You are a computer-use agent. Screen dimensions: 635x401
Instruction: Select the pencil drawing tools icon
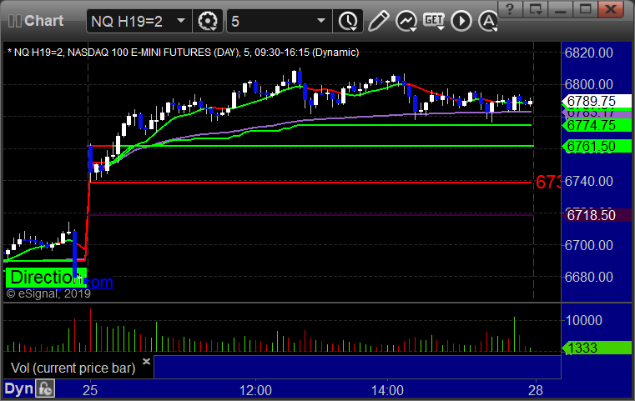point(379,21)
